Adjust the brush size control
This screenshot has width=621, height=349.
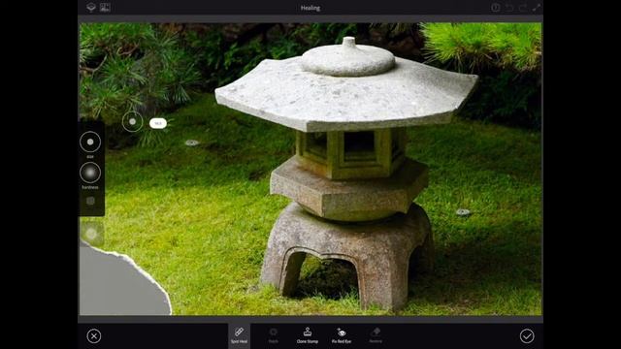coord(90,142)
